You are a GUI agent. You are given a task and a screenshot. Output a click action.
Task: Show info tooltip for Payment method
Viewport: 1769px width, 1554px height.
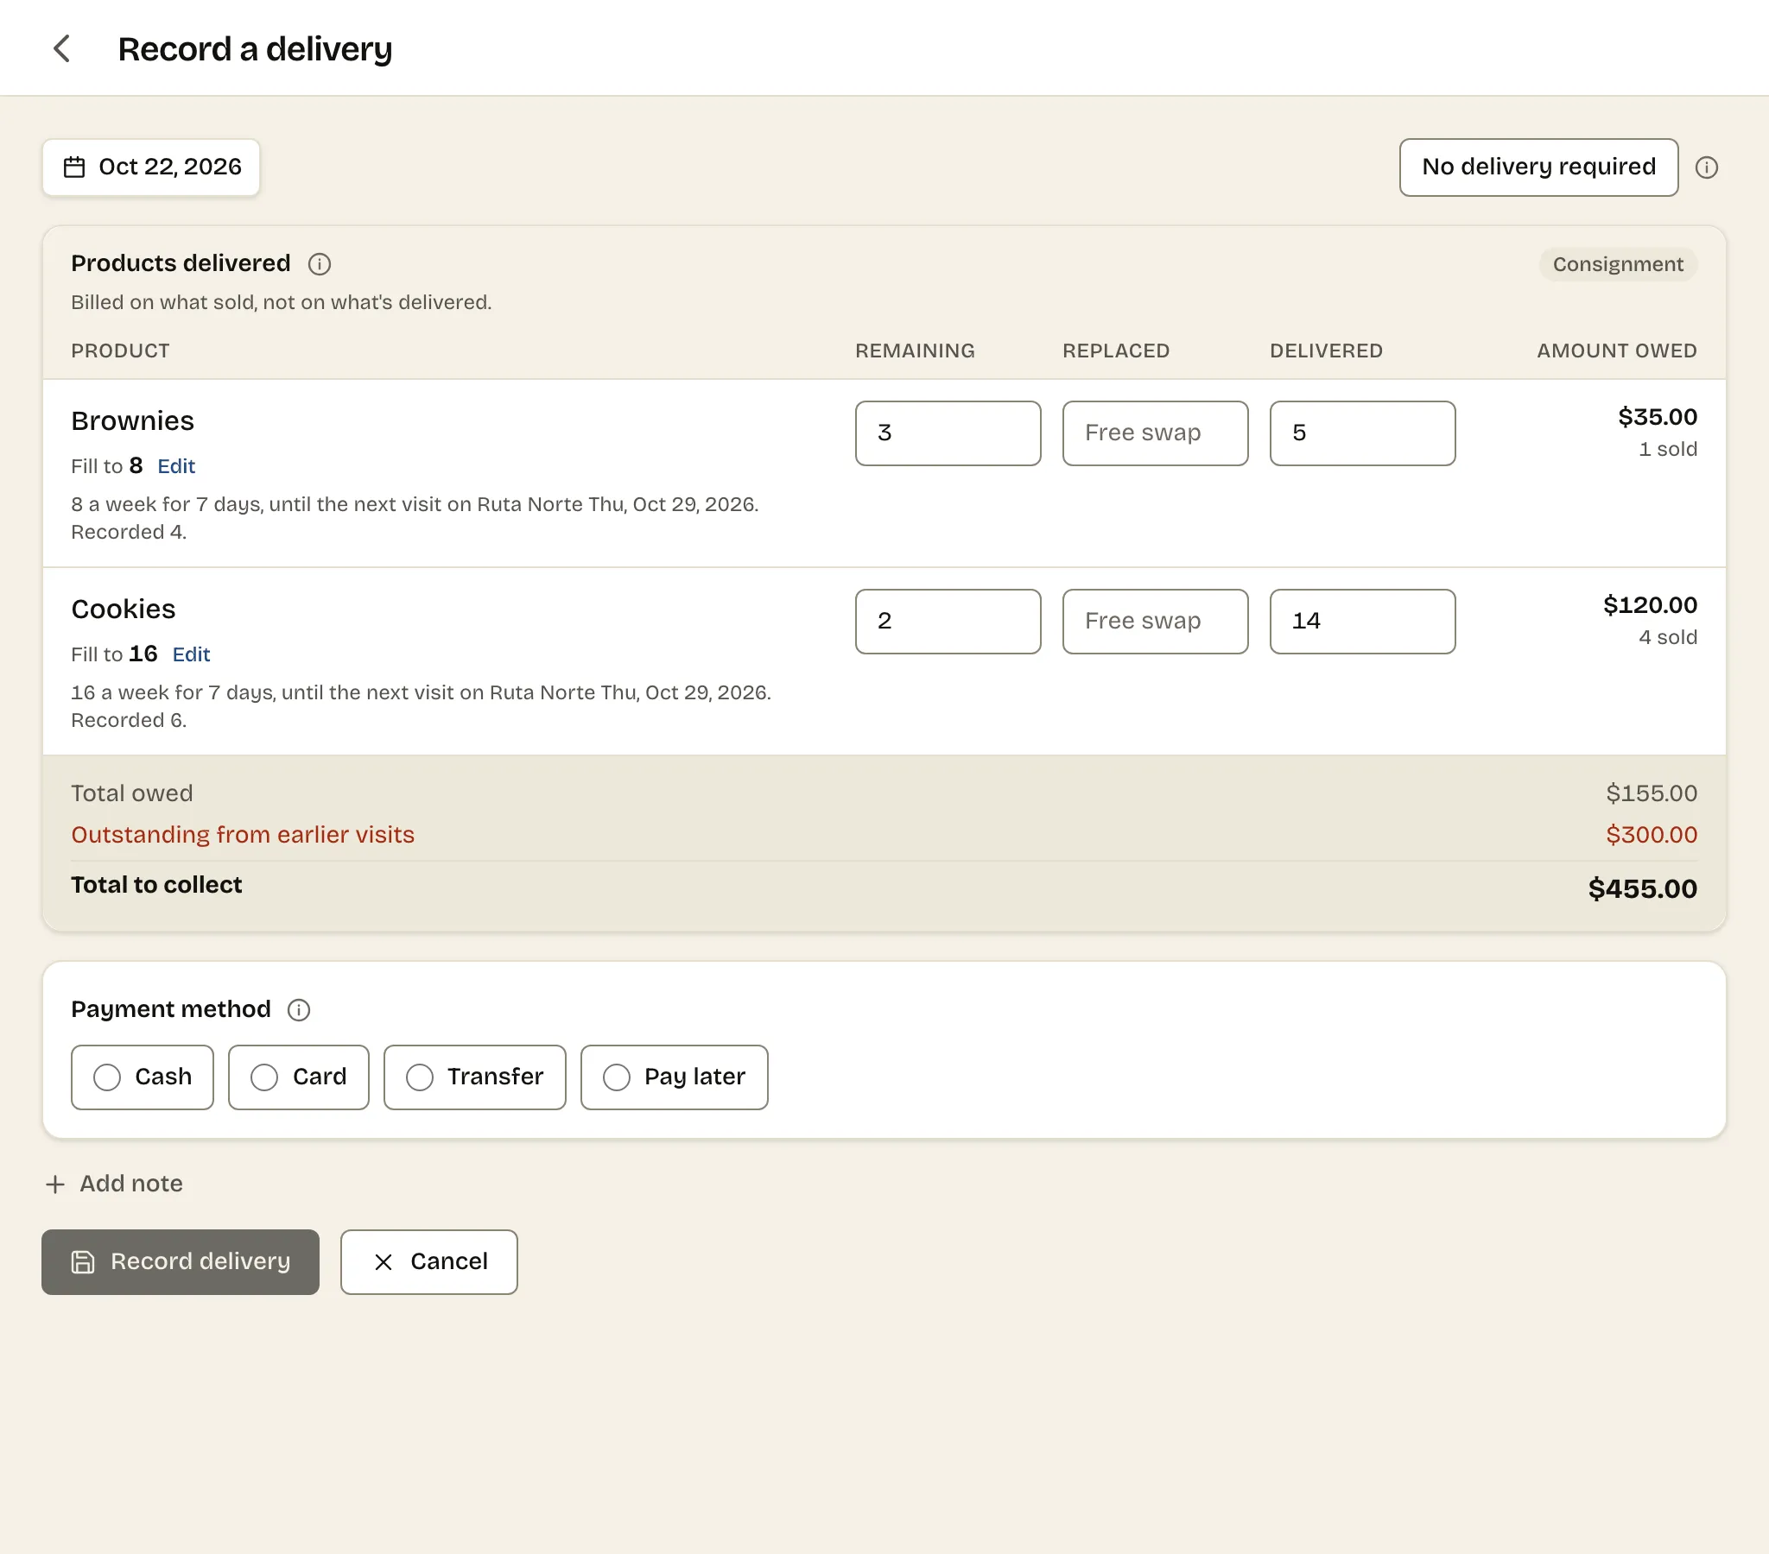coord(299,1010)
